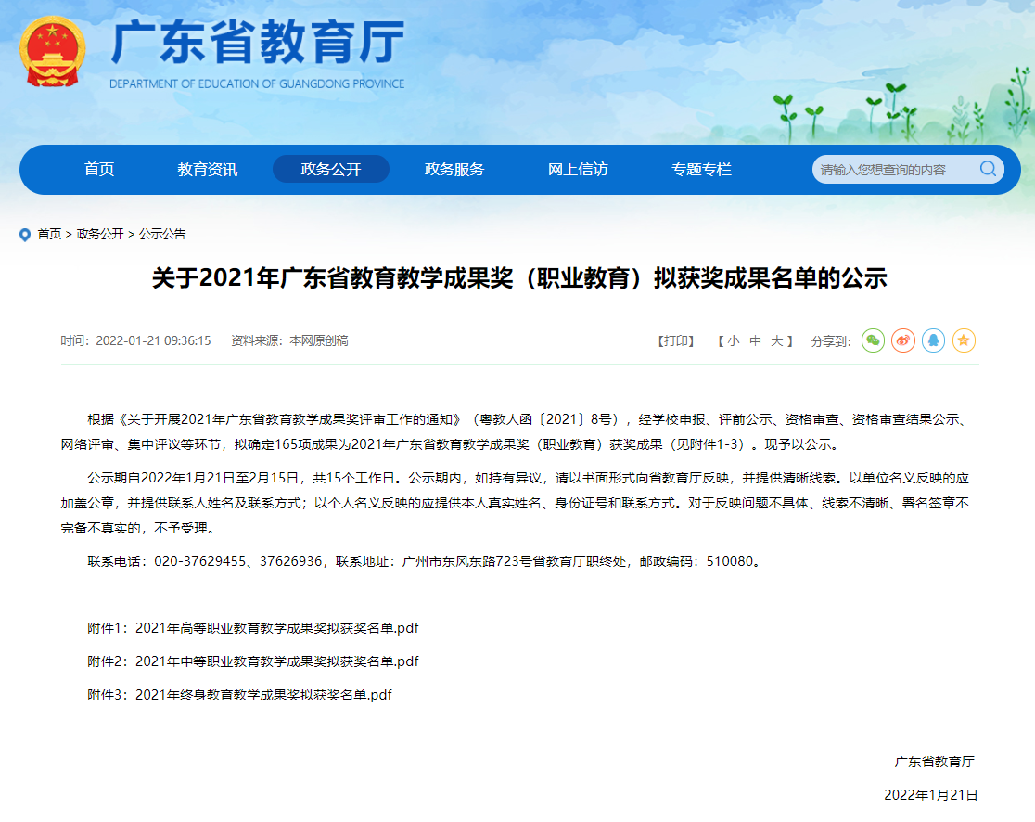Select the 政务公开 navigation tab

(x=331, y=169)
